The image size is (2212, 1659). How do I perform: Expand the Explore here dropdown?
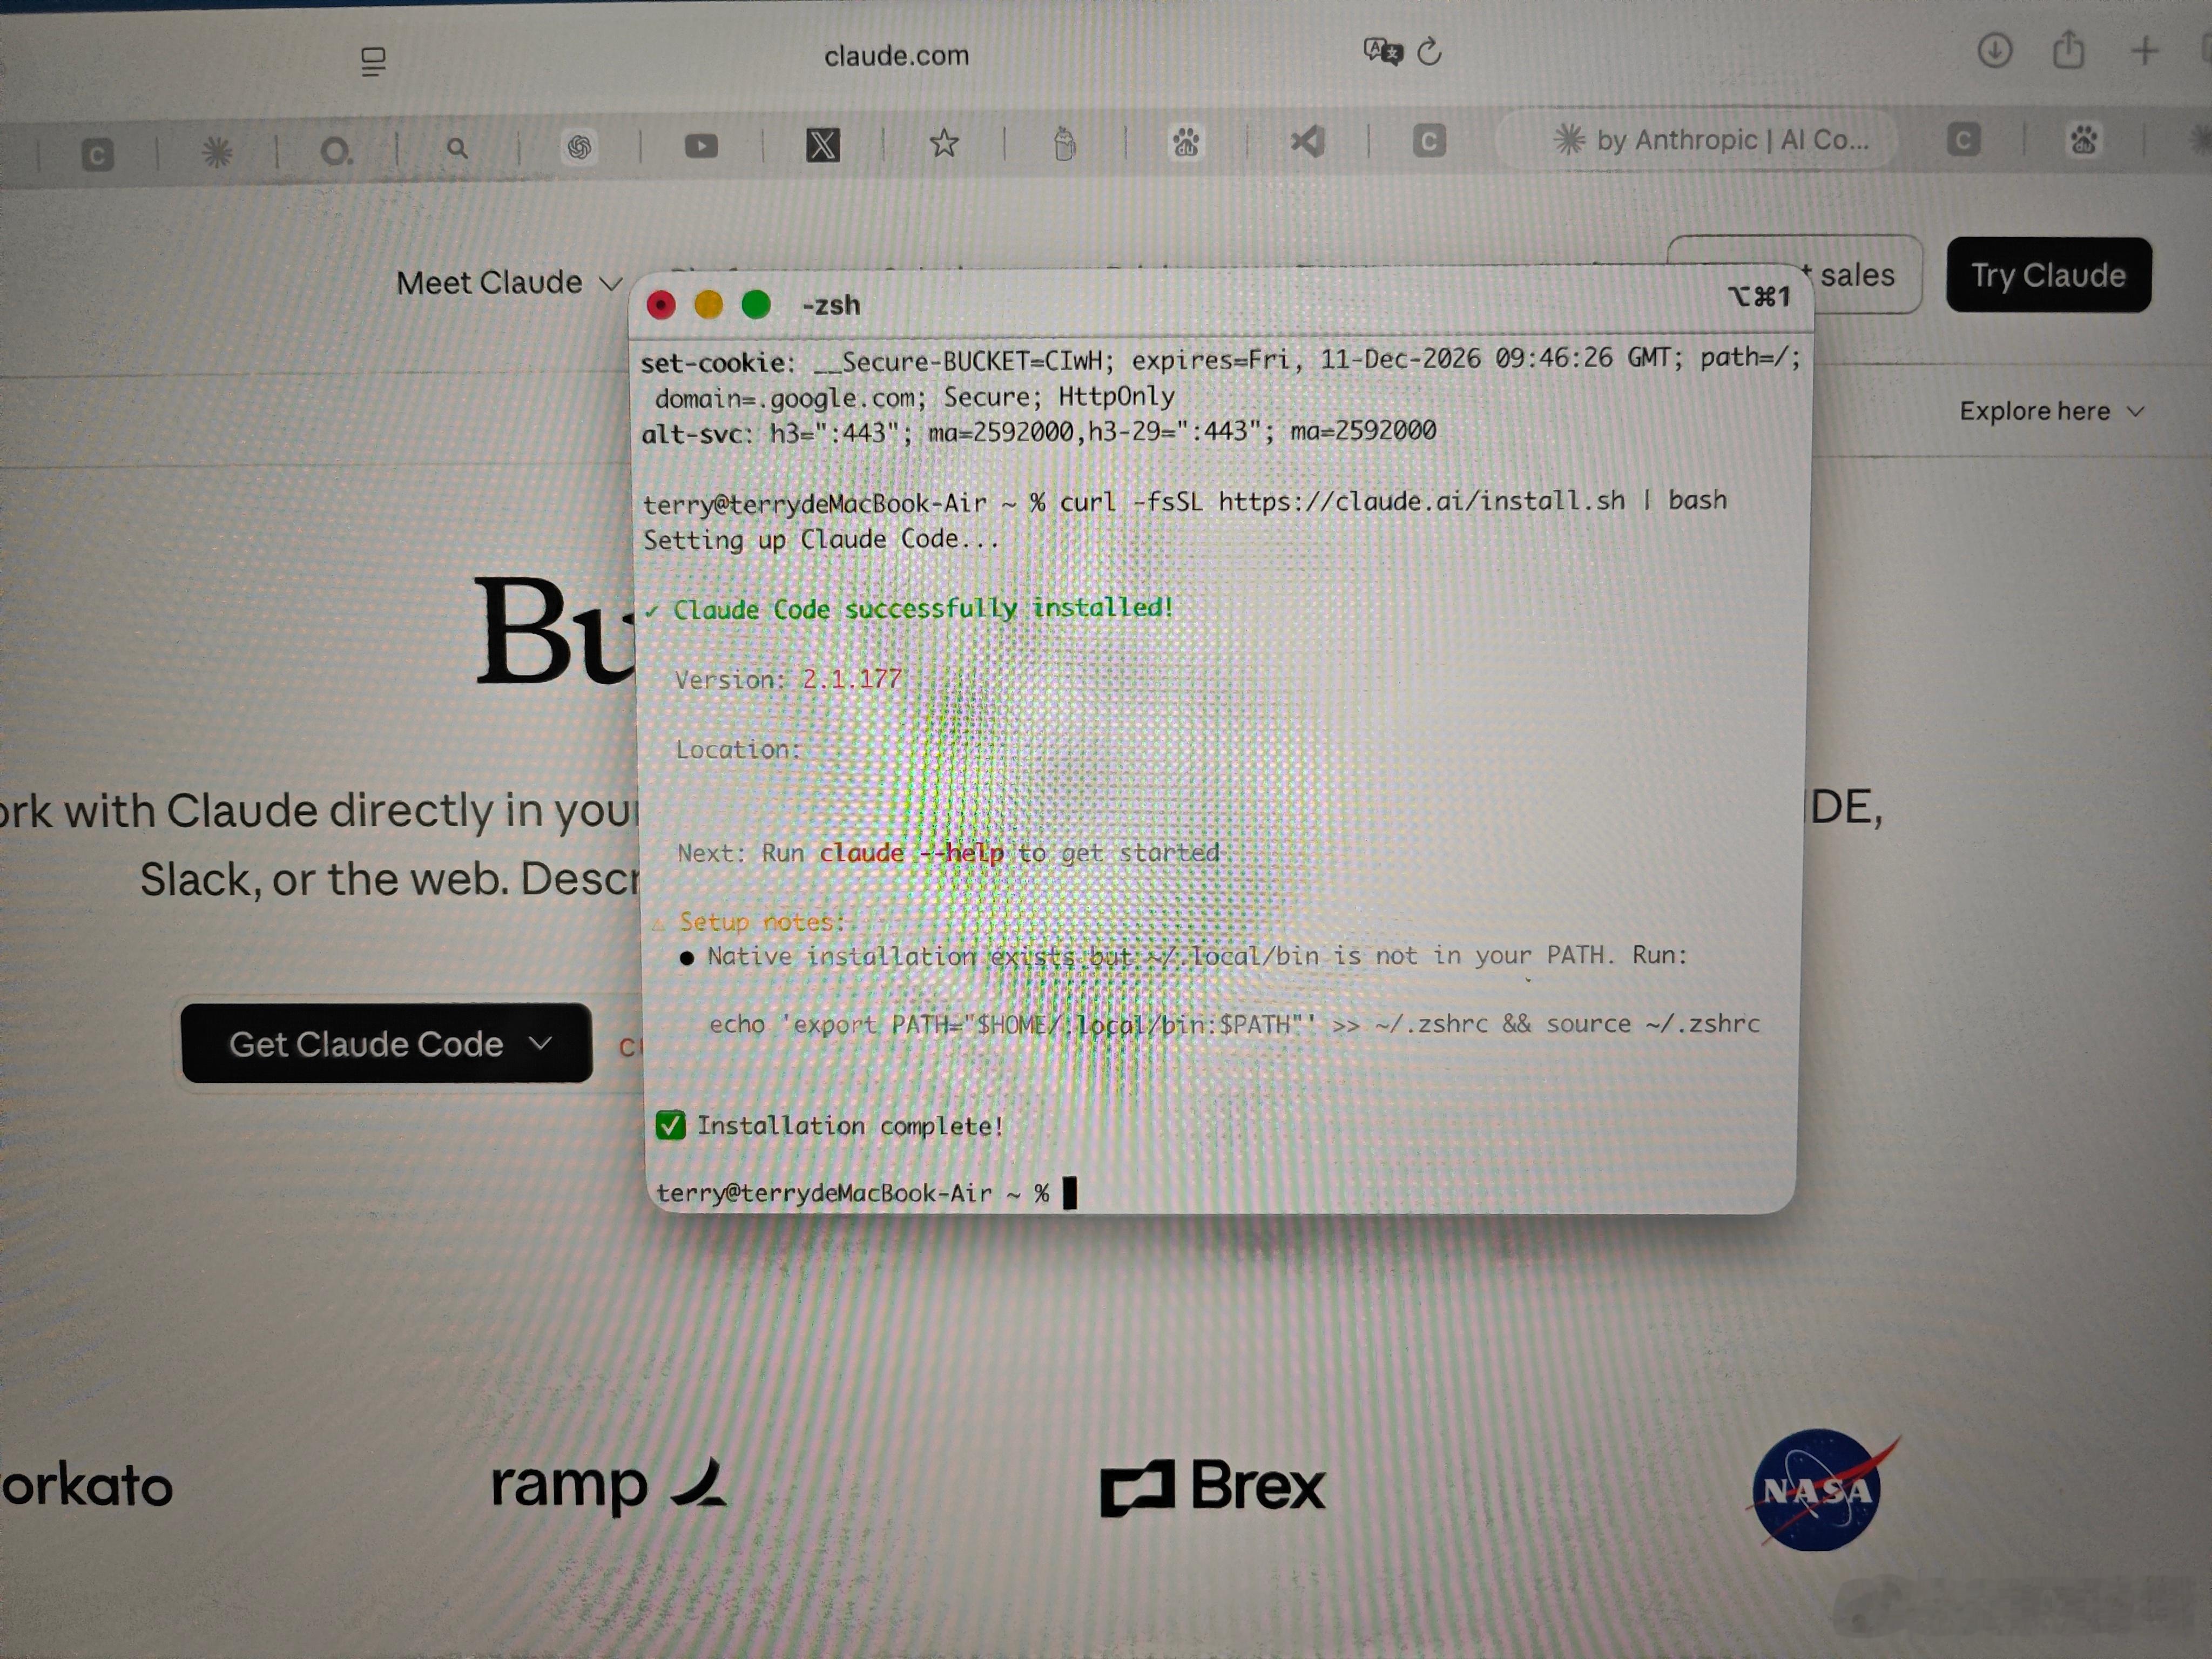pos(2051,411)
